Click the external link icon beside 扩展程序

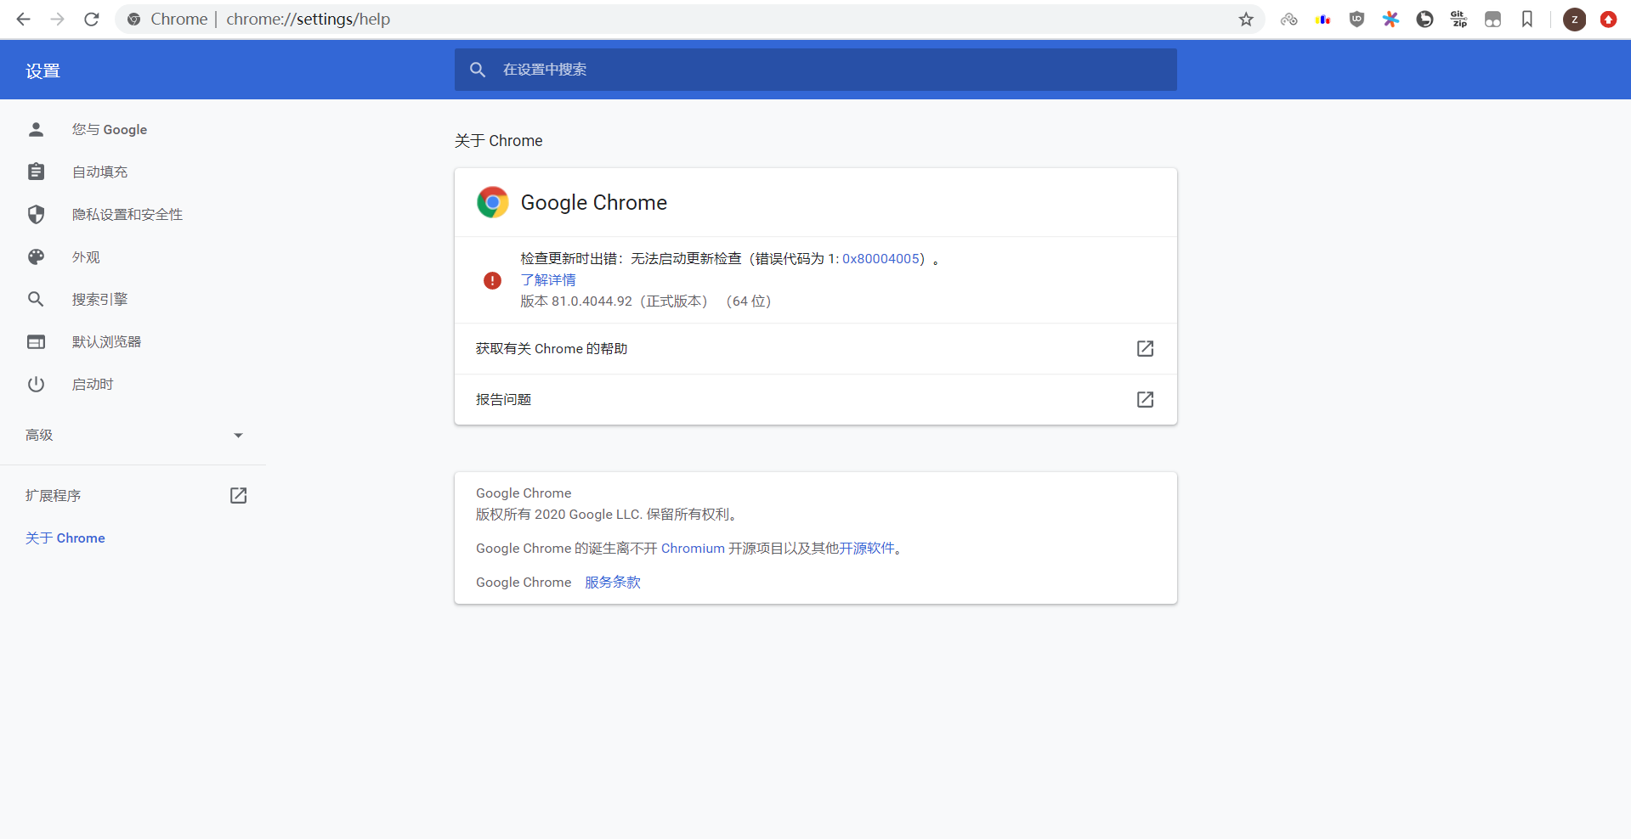point(238,495)
